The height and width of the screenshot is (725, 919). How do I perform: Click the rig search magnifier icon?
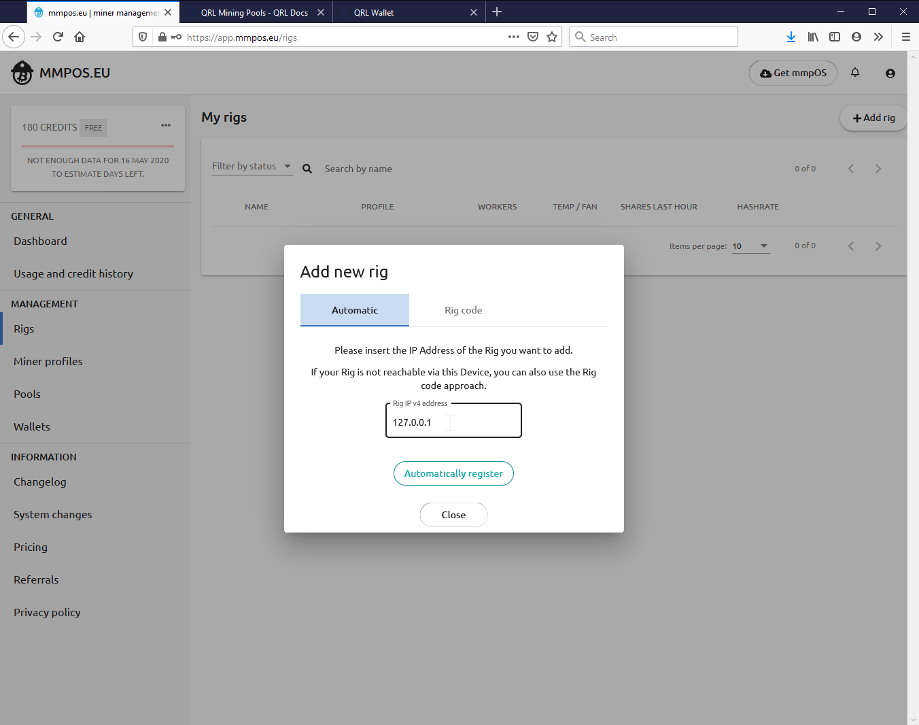(x=307, y=169)
